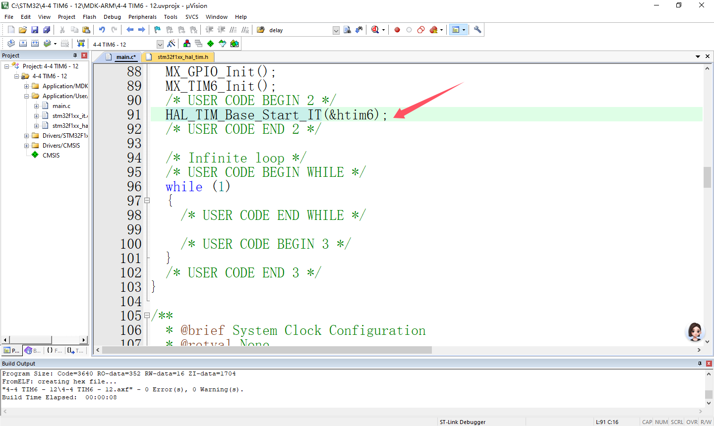Image resolution: width=714 pixels, height=426 pixels.
Task: Open the Peripherals menu
Action: click(142, 17)
